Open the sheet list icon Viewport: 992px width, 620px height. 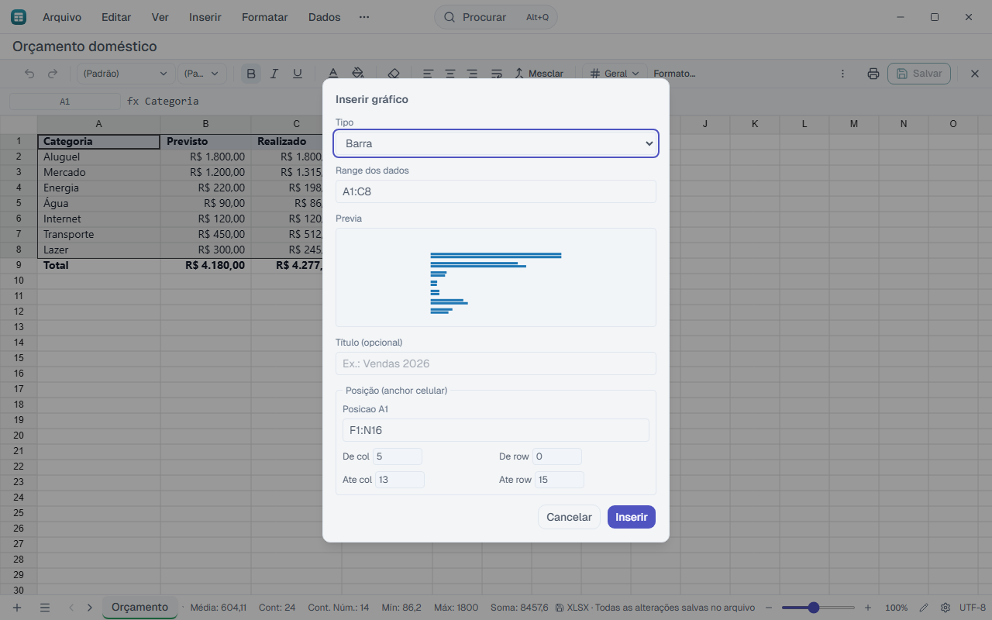click(x=45, y=608)
